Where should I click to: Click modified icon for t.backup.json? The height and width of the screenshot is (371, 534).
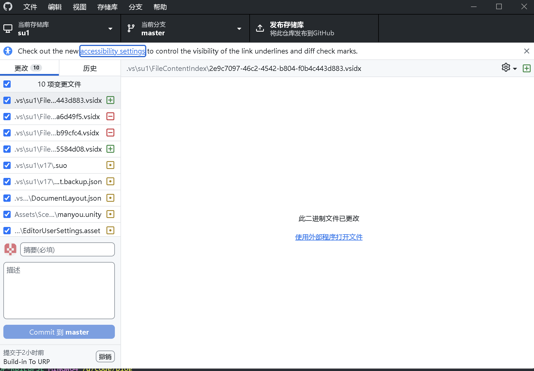click(110, 181)
